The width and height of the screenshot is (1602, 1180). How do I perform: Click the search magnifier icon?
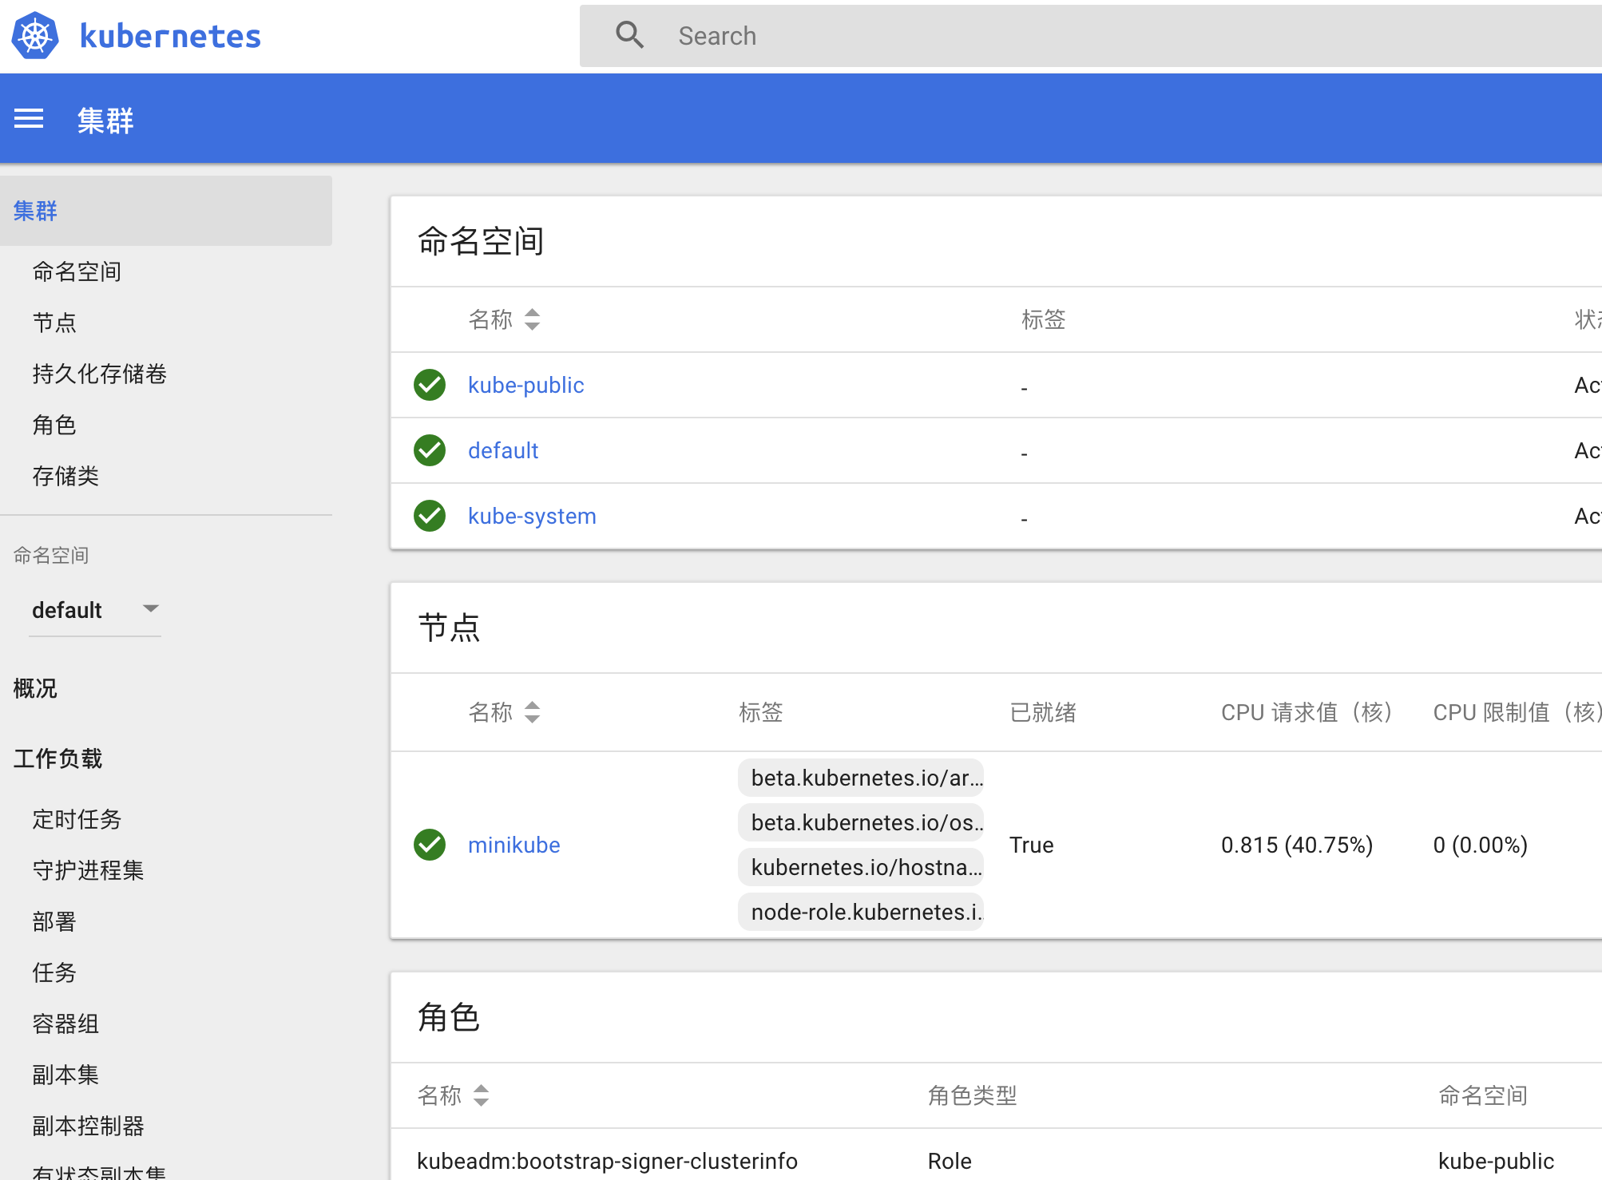[x=629, y=35]
